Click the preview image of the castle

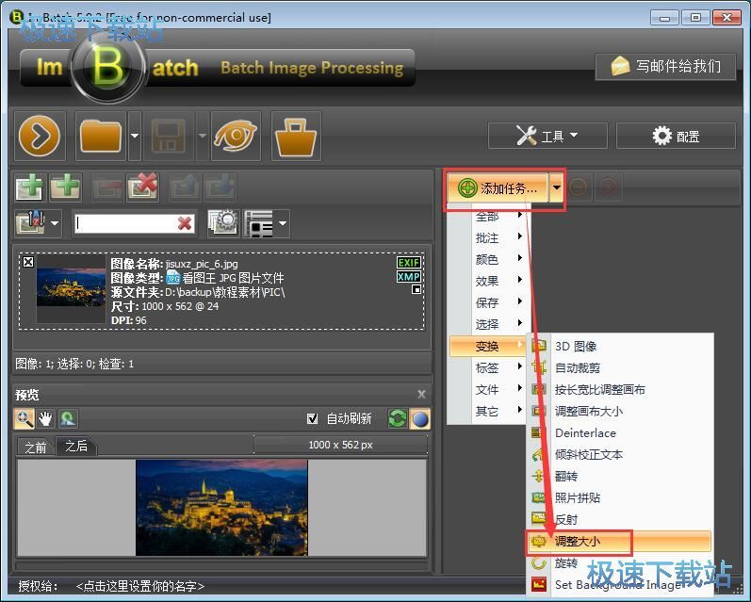pos(221,508)
